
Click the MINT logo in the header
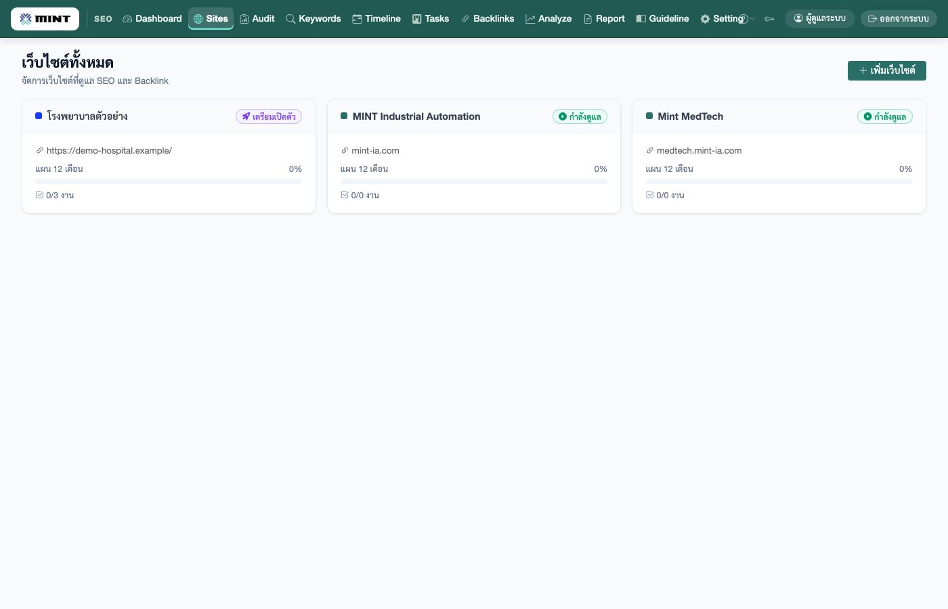click(x=45, y=19)
